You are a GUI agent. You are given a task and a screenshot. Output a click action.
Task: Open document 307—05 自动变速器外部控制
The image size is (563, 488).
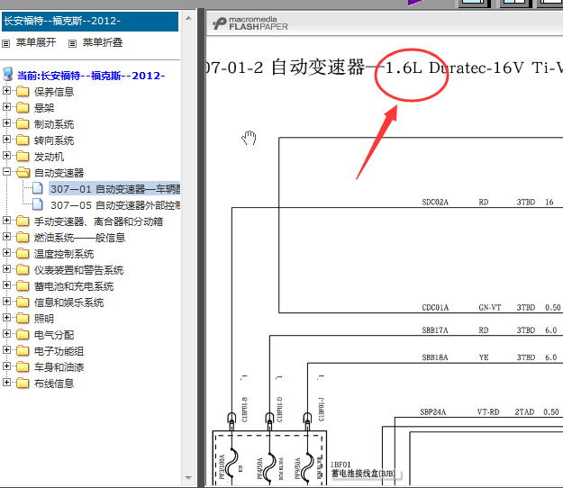pyautogui.click(x=115, y=205)
